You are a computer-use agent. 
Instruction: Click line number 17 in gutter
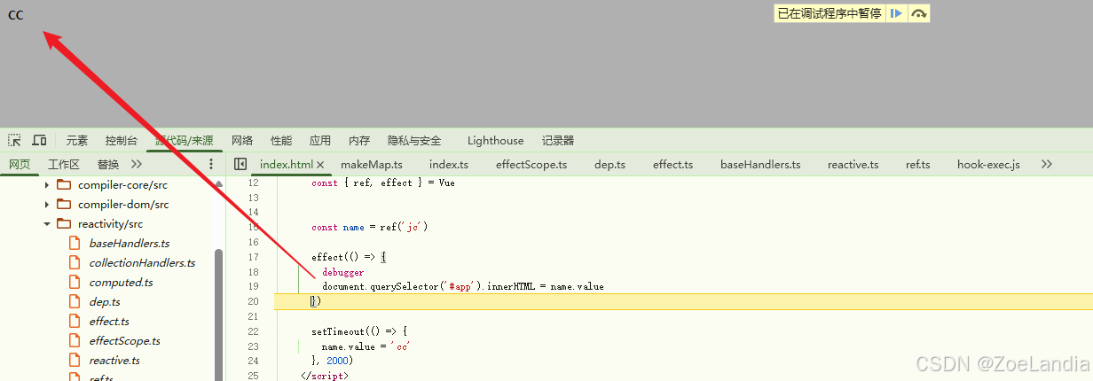coord(254,257)
